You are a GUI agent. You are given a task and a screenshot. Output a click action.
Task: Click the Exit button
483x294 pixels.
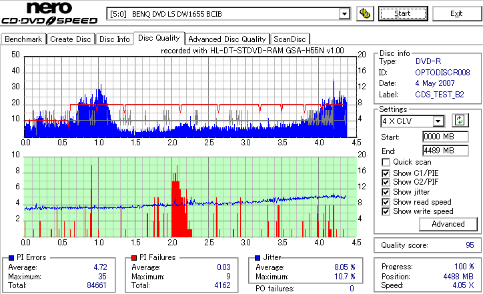coord(456,13)
